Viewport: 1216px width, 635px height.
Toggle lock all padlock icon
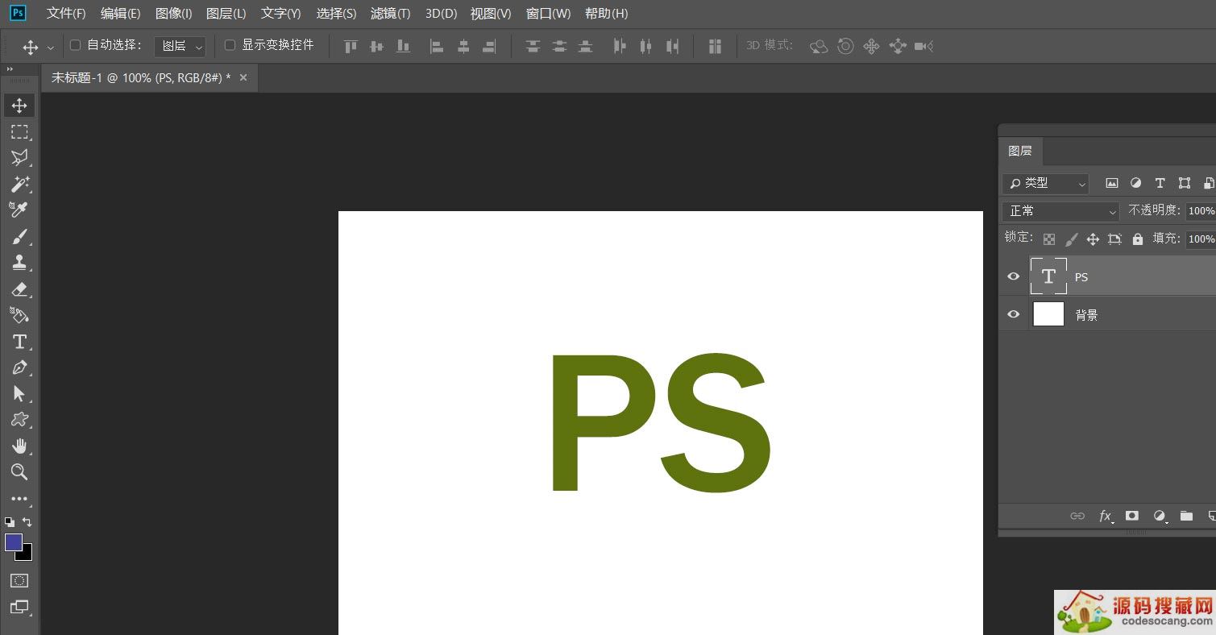pos(1137,239)
